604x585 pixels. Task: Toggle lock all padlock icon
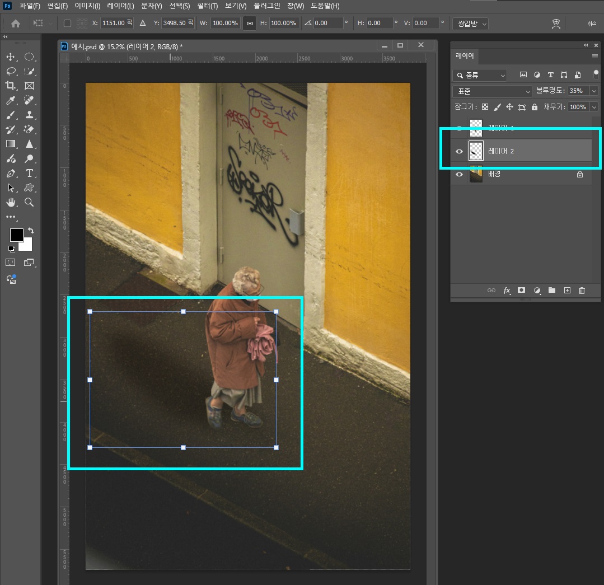coord(534,107)
